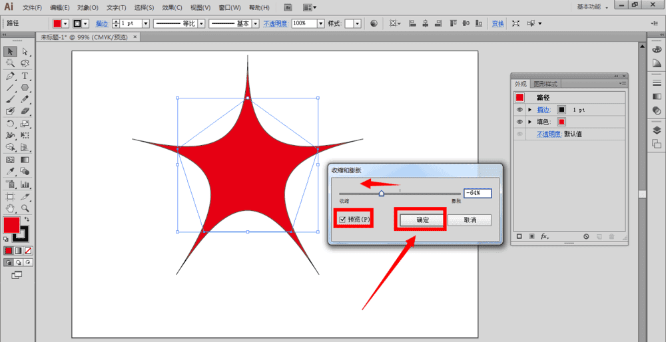The width and height of the screenshot is (666, 342).
Task: Open the 基本功能 workspace switcher
Action: pyautogui.click(x=593, y=7)
